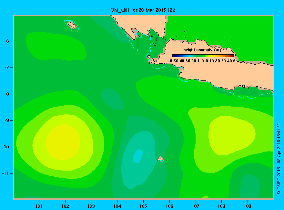Click the longitude axis label 109

tap(248, 206)
